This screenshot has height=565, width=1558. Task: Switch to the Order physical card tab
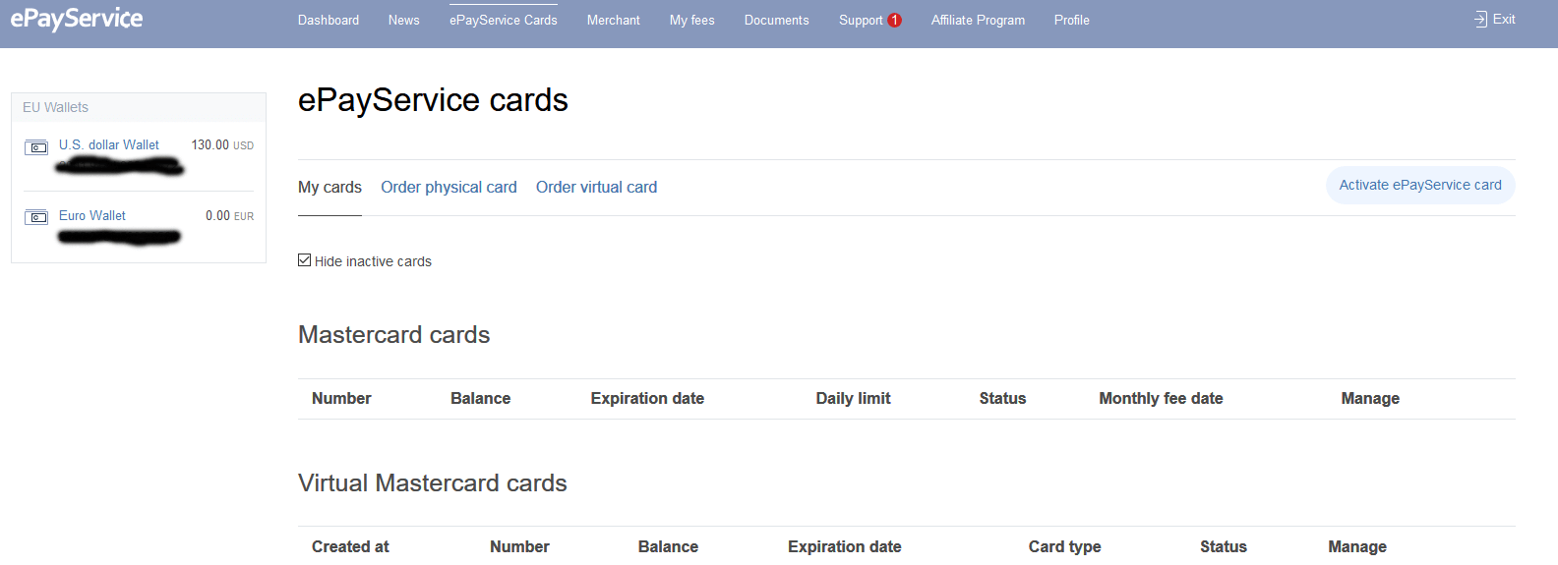[x=449, y=187]
